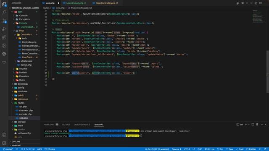This screenshot has height=151, width=269.
Task: Click AWS status bar item
Action: [x=40, y=149]
